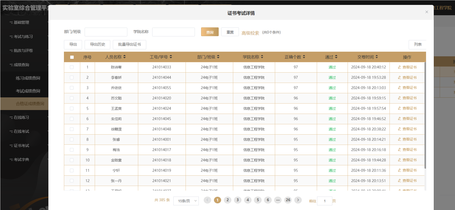Click the ellipsis icon for more pages
The height and width of the screenshot is (210, 455).
tap(278, 200)
